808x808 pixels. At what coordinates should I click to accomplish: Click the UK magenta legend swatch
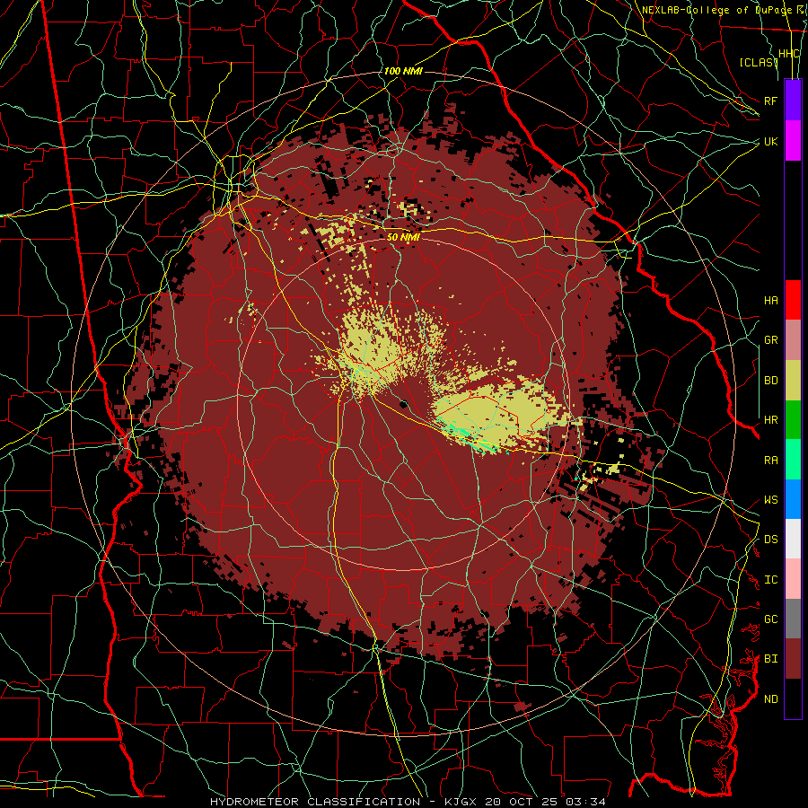793,141
